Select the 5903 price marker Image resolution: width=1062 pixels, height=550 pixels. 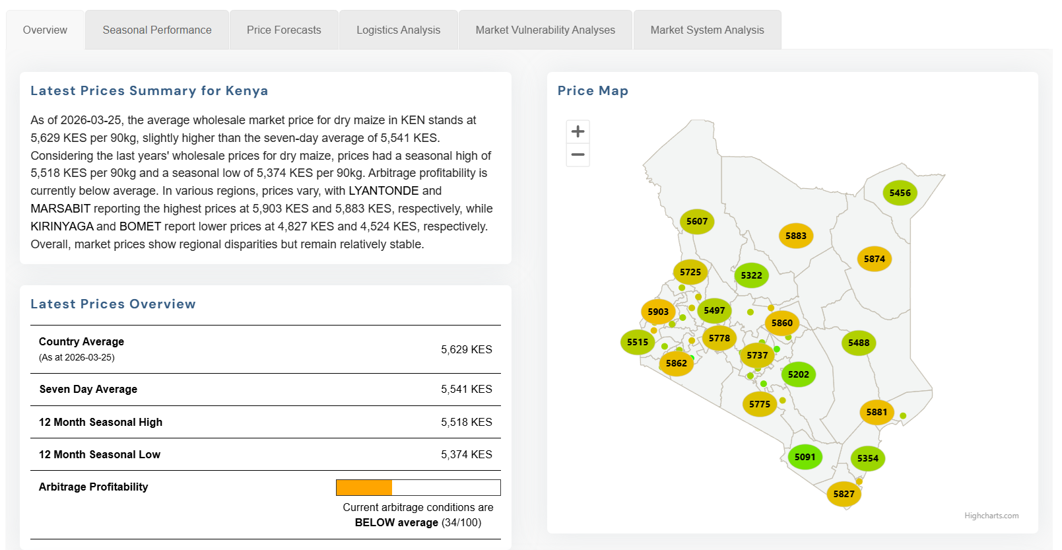(x=657, y=312)
